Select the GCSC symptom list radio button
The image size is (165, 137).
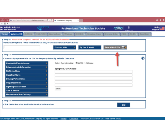tap(76, 63)
